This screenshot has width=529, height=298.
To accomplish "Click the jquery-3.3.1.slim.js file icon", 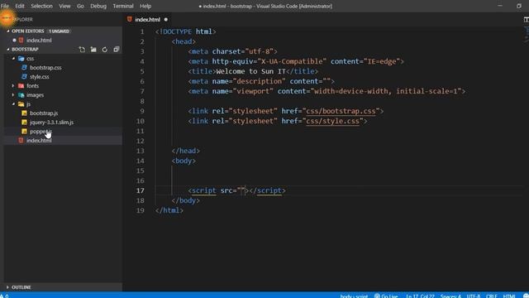I will coord(24,123).
